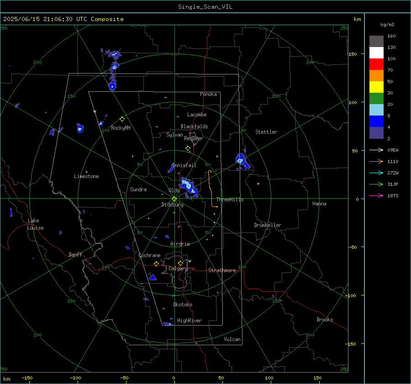Click the Didsbury map label
The image size is (411, 384).
coord(172,205)
